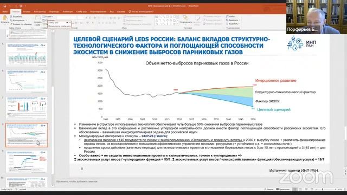
Task: Open the Replace (Заменить) dropdown arrow
Action: (240, 20)
